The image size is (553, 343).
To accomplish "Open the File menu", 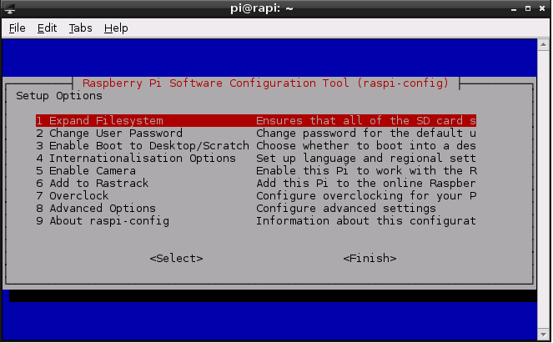I will [x=18, y=28].
